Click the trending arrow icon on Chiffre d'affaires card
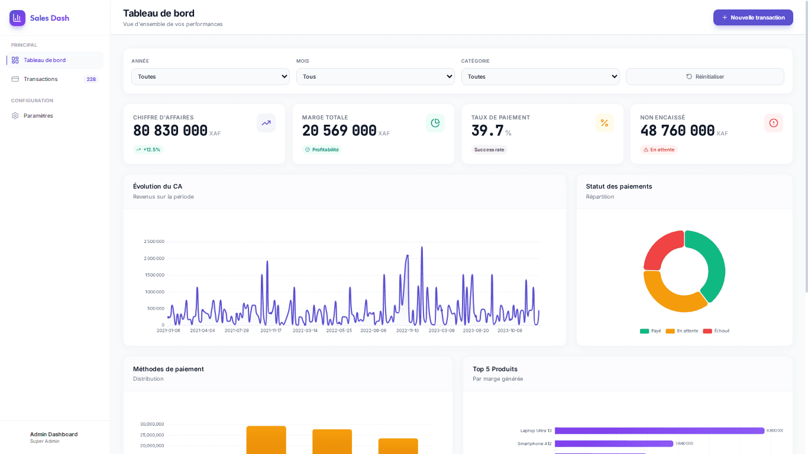 [x=266, y=122]
